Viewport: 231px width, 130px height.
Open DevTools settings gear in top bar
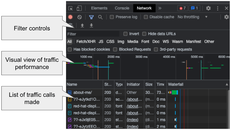pos(208,8)
